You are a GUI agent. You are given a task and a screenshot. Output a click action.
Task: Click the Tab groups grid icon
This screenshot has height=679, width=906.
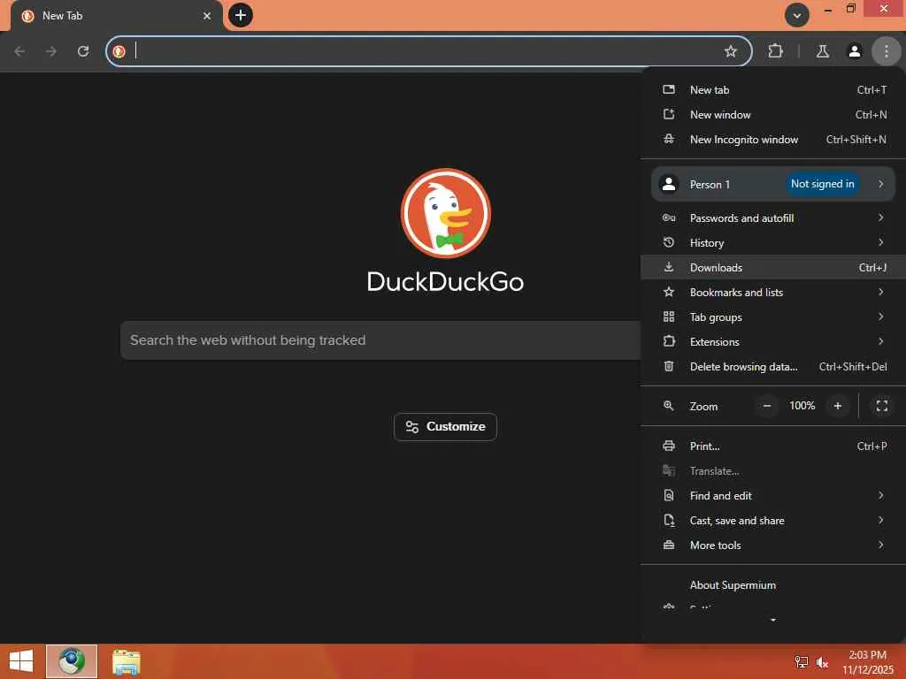pyautogui.click(x=669, y=317)
